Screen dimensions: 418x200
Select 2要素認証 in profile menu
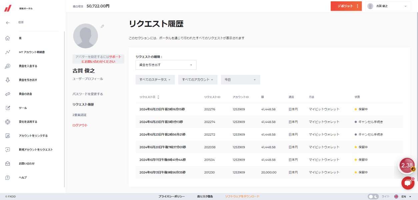(79, 115)
